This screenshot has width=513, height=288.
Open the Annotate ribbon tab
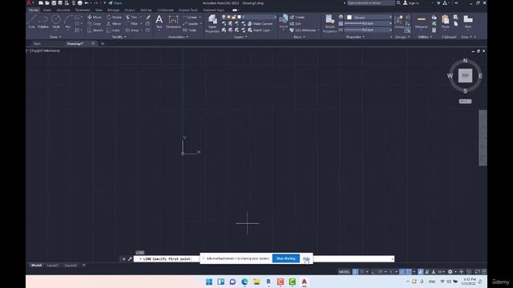(x=63, y=10)
